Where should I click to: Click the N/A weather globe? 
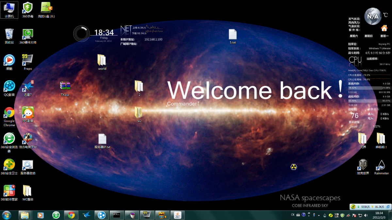click(x=373, y=16)
